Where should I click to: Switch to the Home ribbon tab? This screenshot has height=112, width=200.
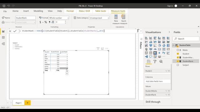click(x=15, y=11)
